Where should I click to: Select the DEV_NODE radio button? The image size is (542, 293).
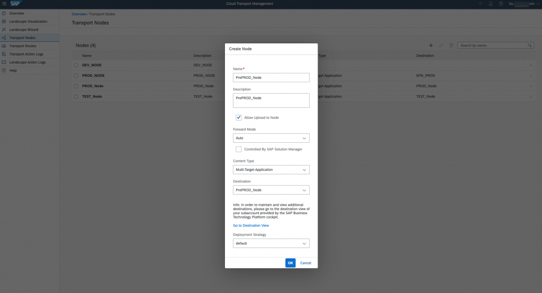[x=76, y=65]
